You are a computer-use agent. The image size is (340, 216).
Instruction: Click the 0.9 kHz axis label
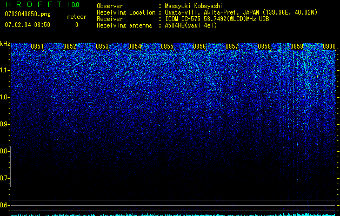pyautogui.click(x=4, y=124)
